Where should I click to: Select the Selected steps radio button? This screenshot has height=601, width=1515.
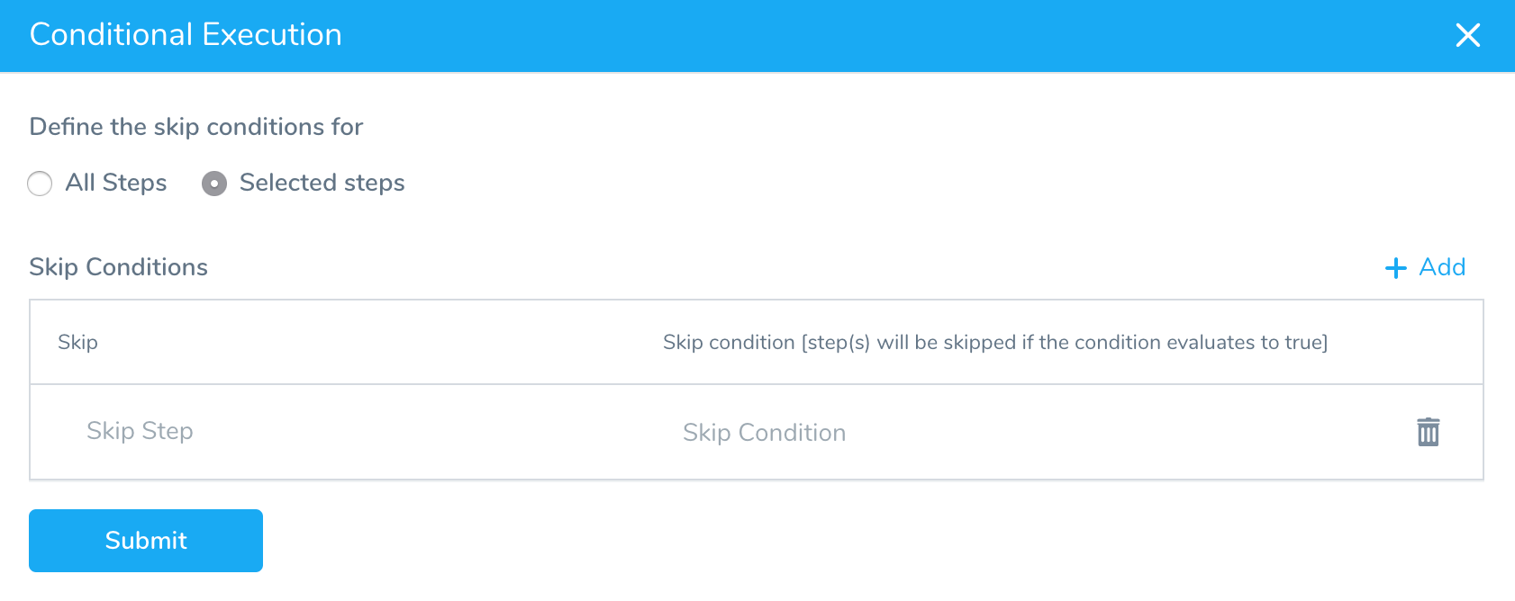click(x=213, y=184)
